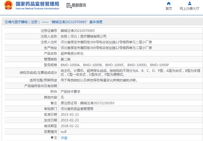Click the structure composition description text
This screenshot has height=141, width=203.
pyautogui.click(x=131, y=73)
